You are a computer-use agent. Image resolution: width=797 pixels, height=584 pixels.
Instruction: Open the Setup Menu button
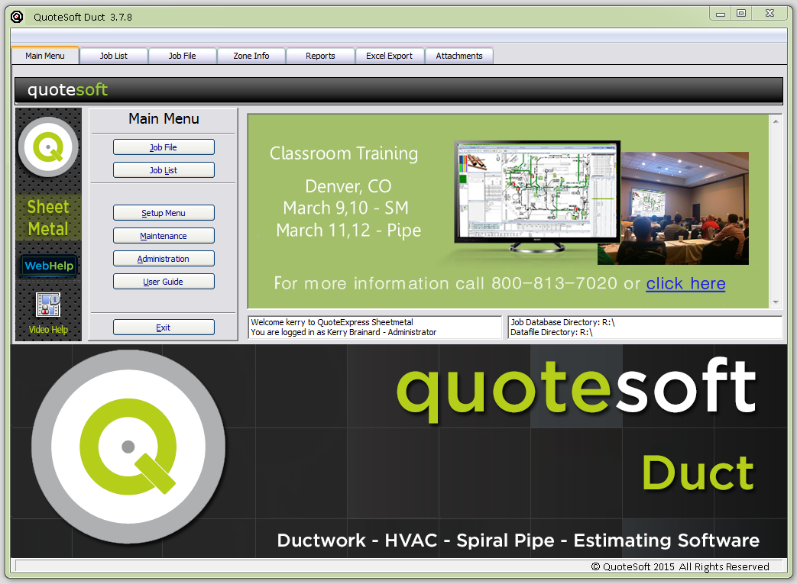click(x=164, y=213)
